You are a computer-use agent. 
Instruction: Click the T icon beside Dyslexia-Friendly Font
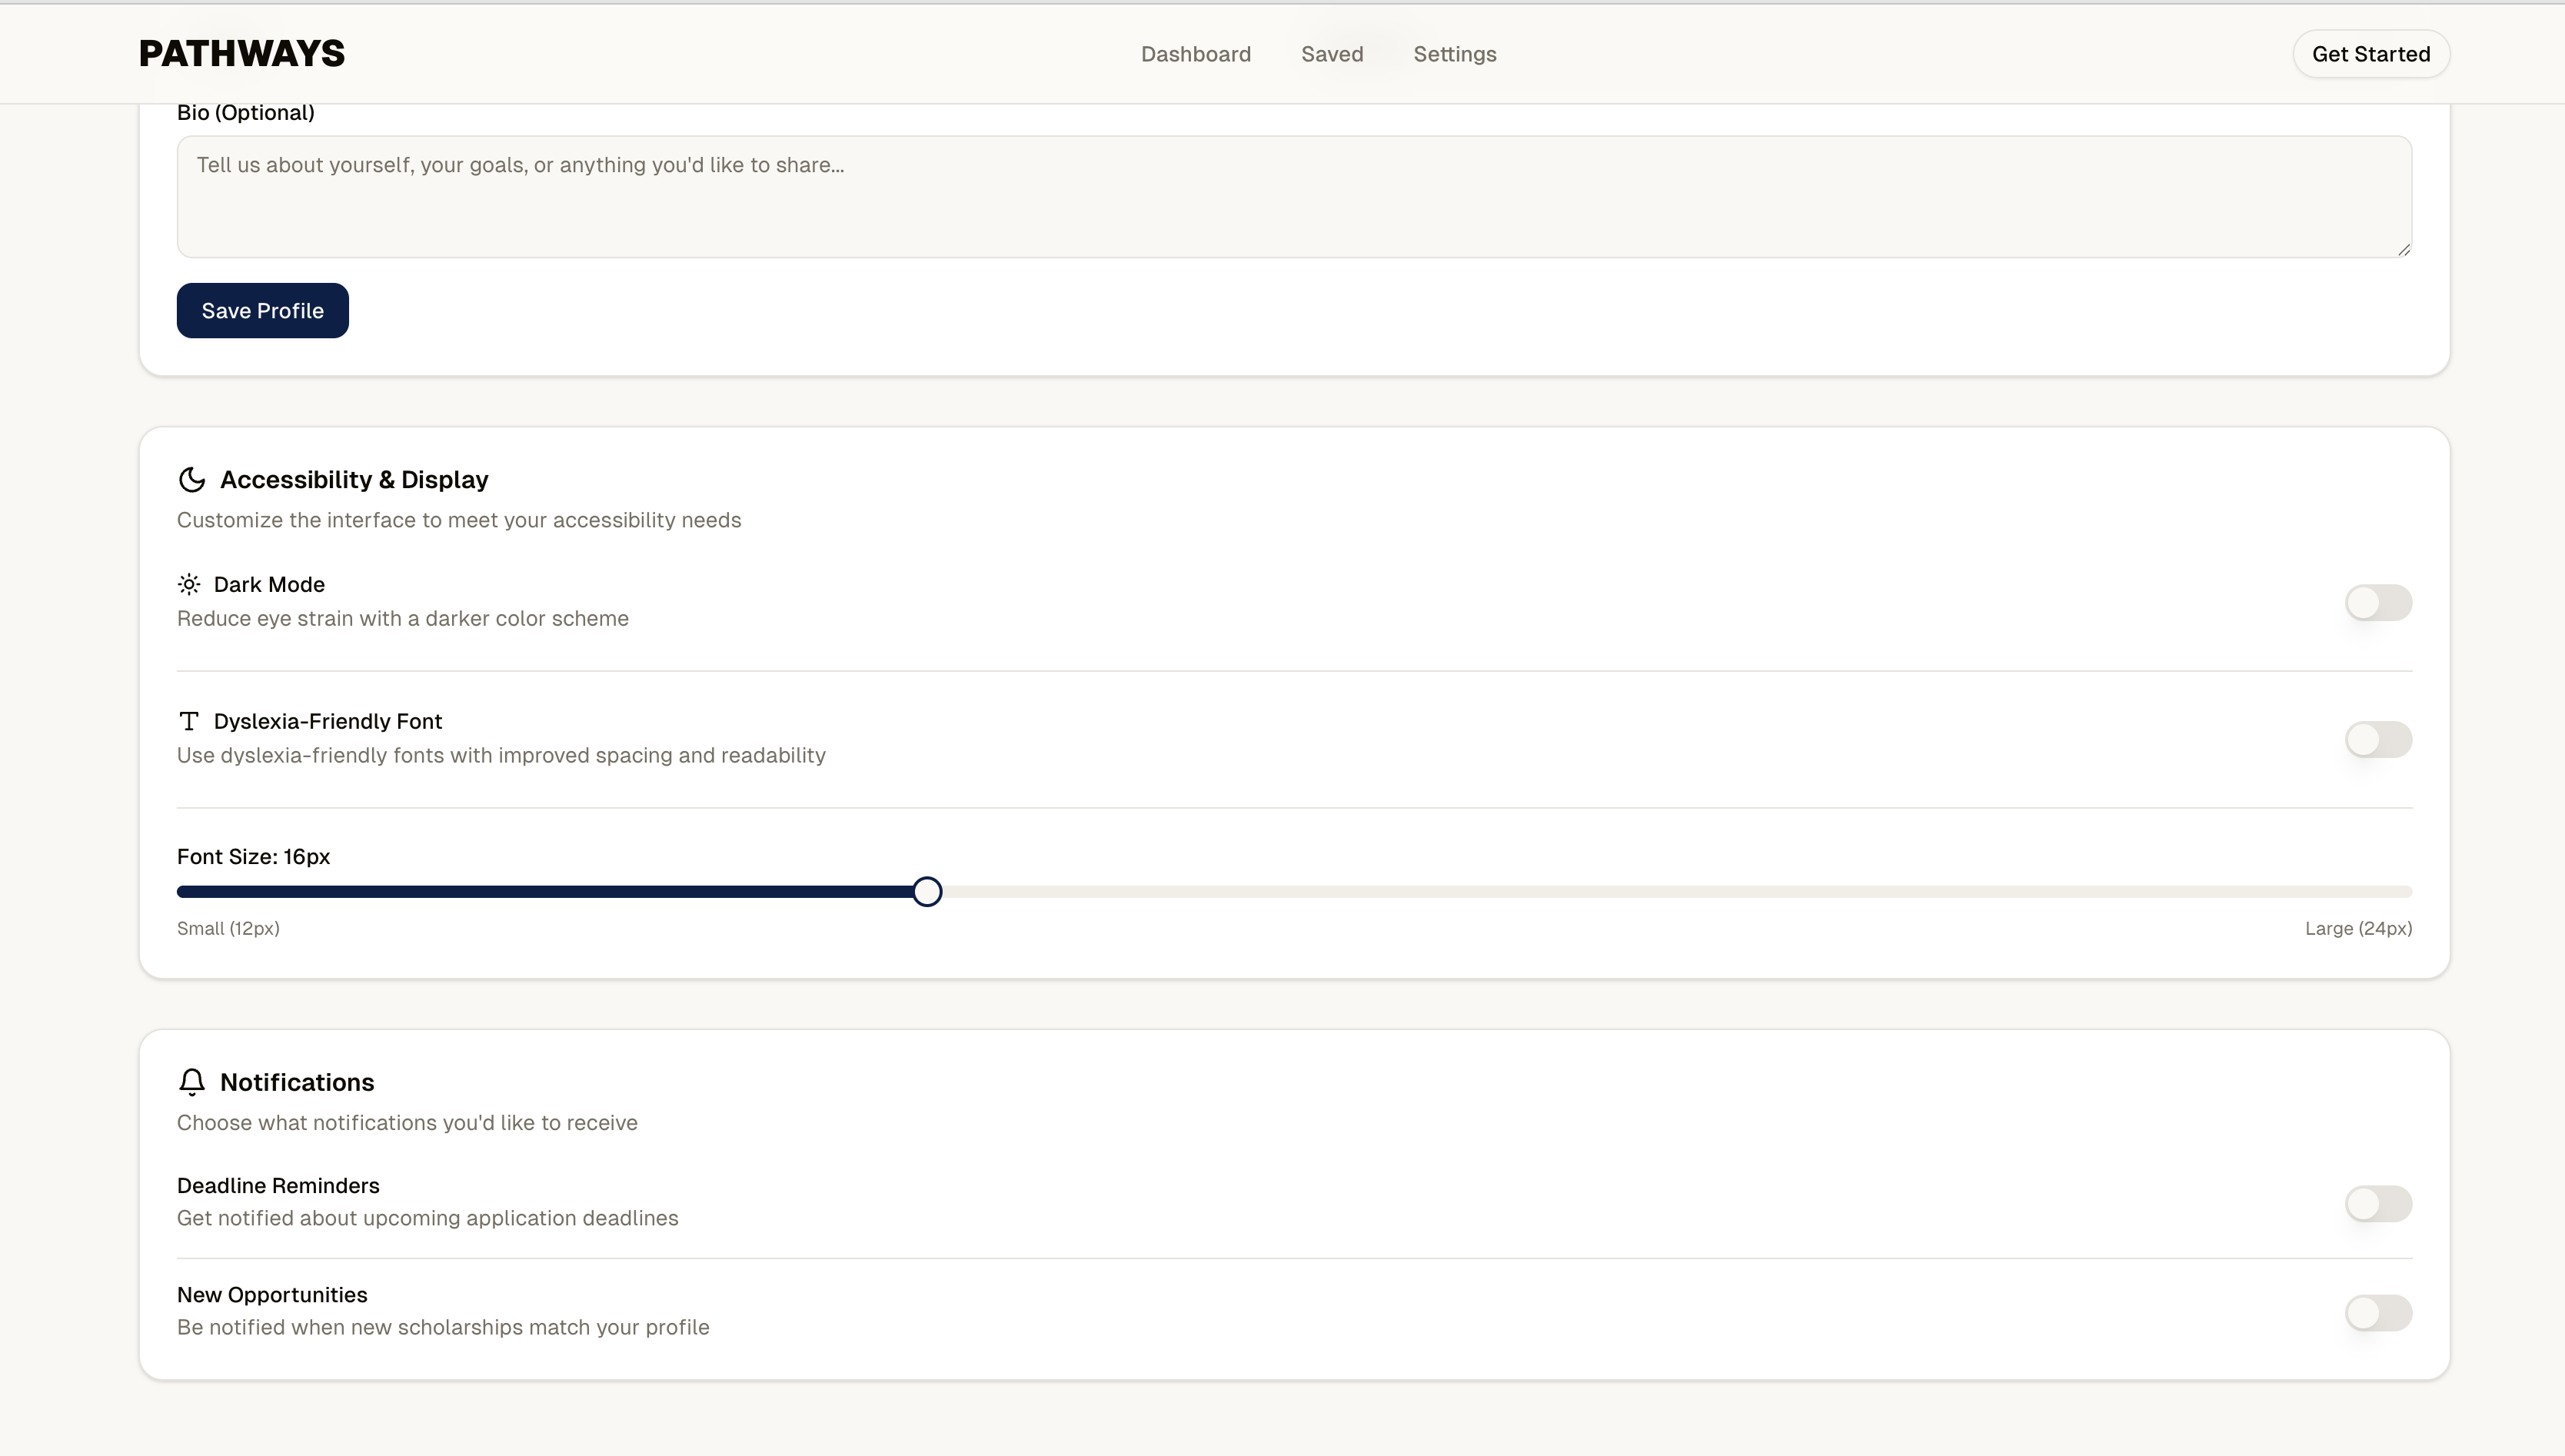[x=189, y=721]
